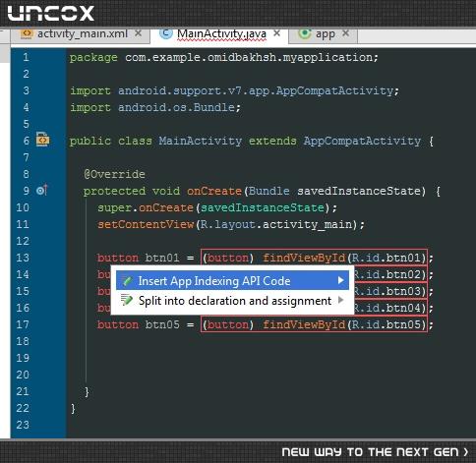Screen dimensions: 476x463
Task: Click the activity_main.xml file type icon
Action: [x=27, y=33]
